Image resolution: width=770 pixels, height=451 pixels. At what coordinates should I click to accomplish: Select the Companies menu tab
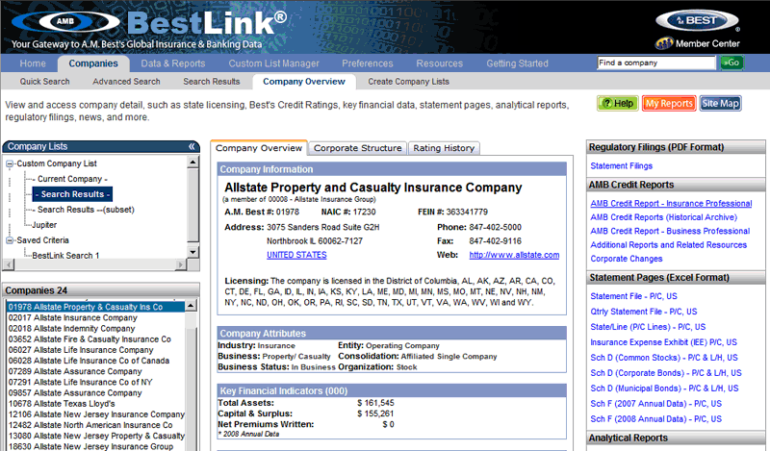93,63
